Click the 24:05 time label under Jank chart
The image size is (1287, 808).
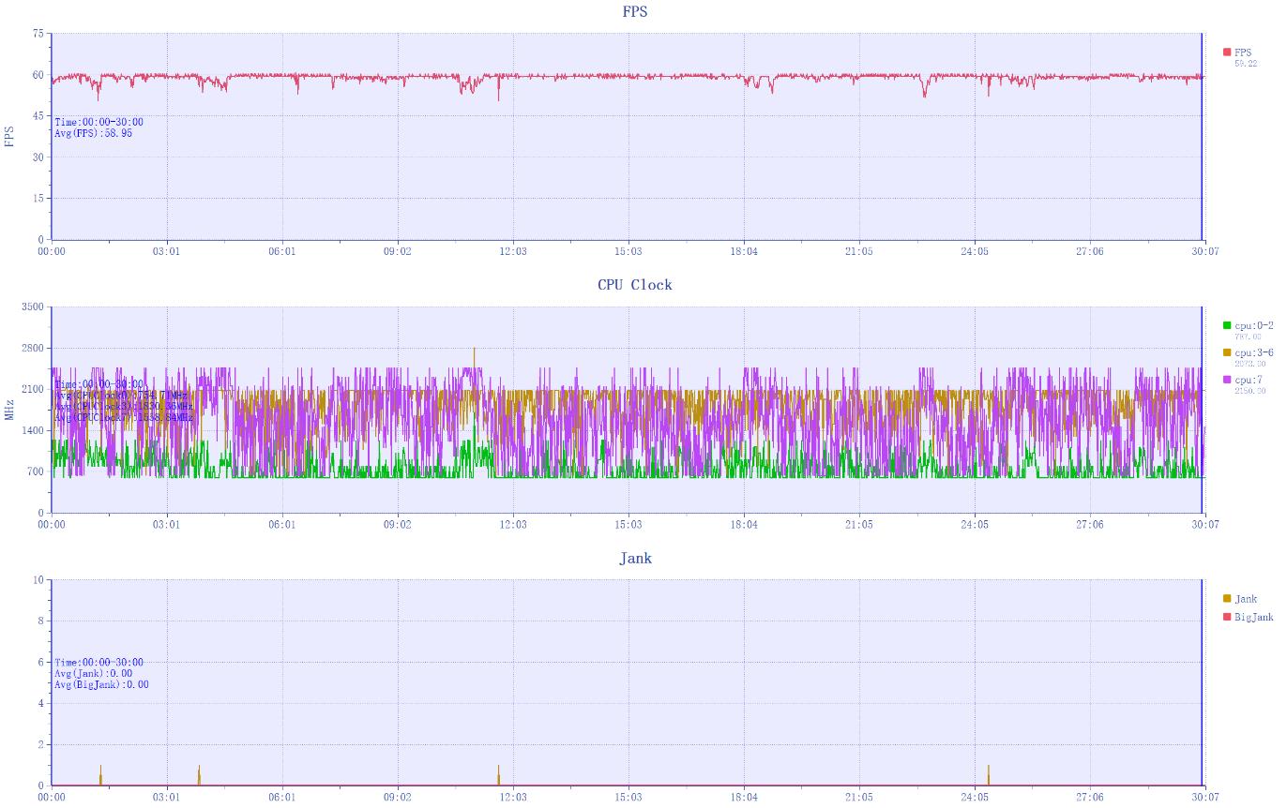click(974, 798)
